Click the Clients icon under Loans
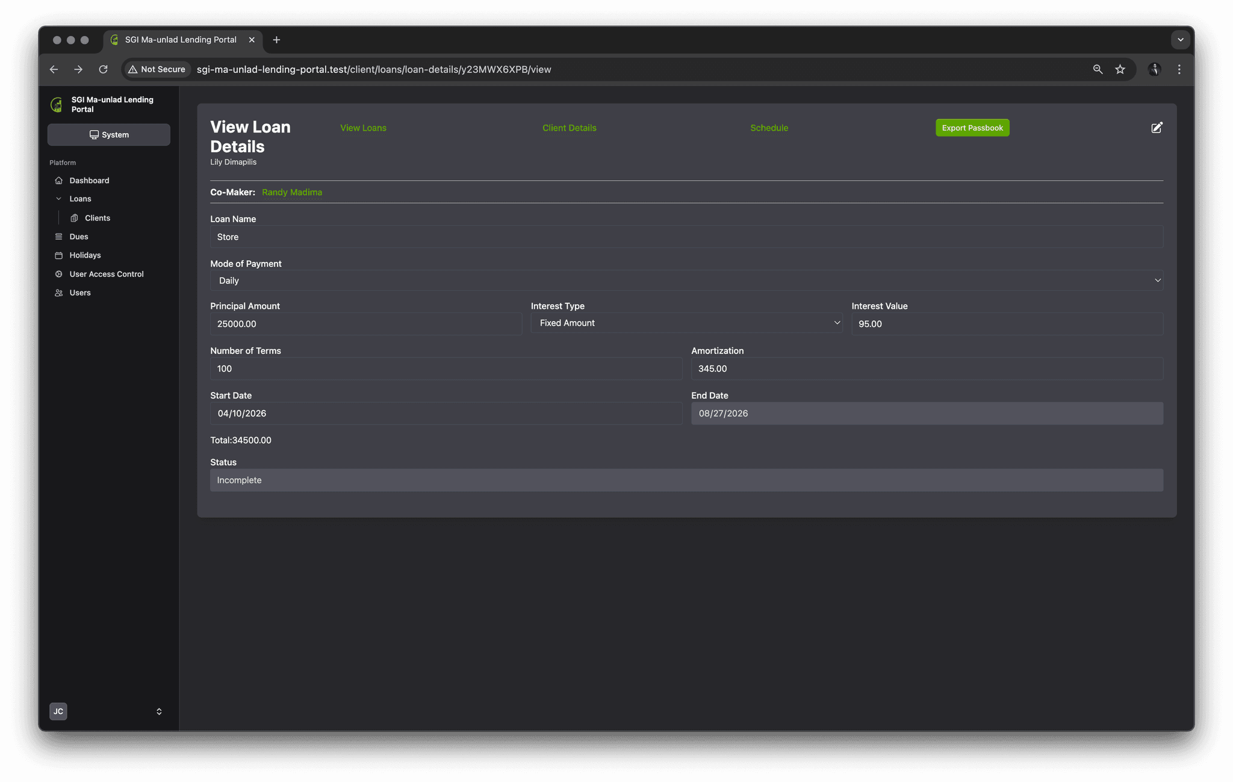 point(74,218)
